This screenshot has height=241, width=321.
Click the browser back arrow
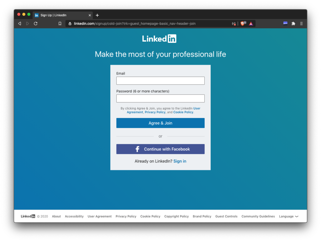[x=19, y=23]
